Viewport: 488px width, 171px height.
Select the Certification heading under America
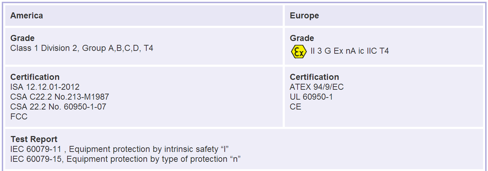pos(35,77)
